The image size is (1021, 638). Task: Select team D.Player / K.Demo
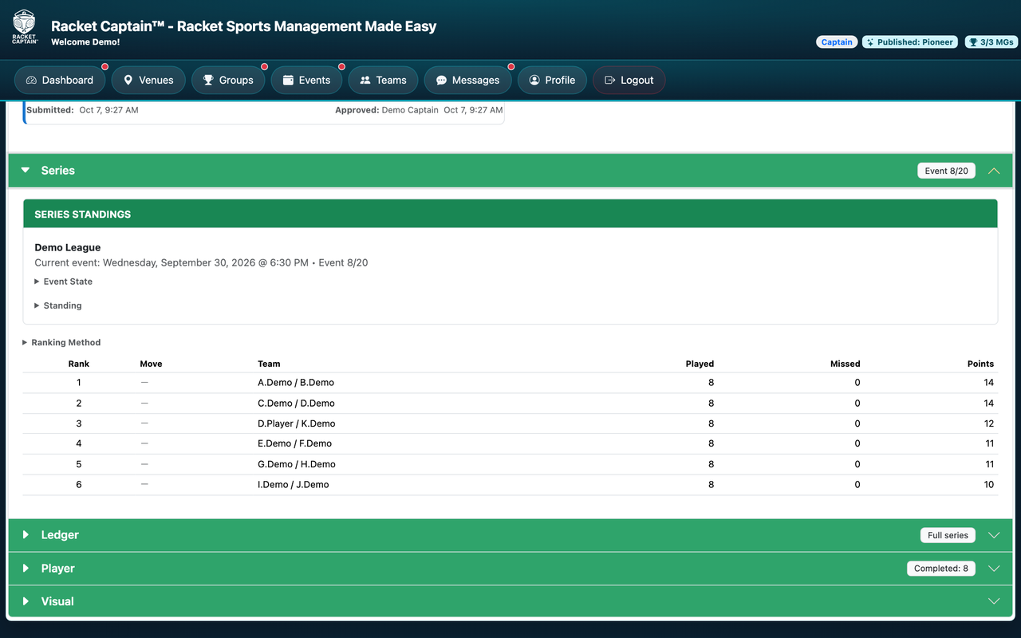point(296,423)
